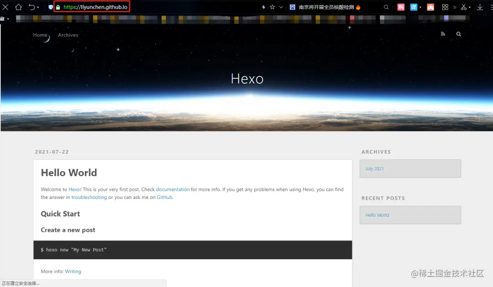Viewport: 493px width, 287px height.
Task: Go to the browser home page
Action: pyautogui.click(x=19, y=7)
